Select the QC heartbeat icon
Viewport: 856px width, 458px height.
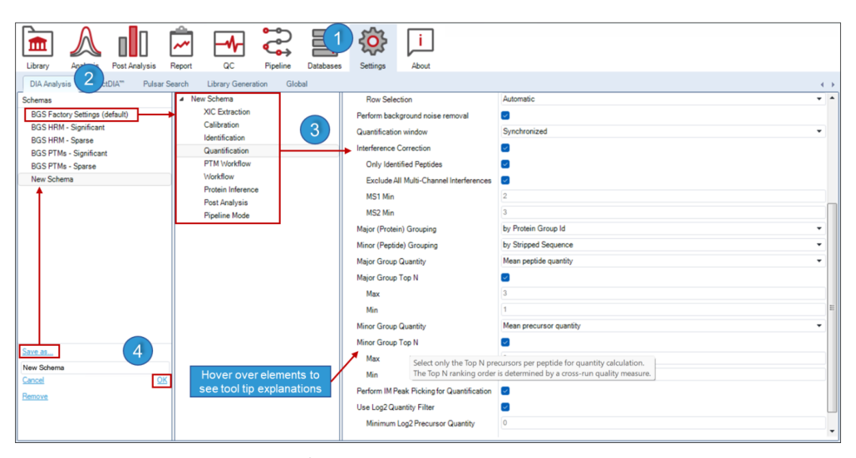coord(229,44)
